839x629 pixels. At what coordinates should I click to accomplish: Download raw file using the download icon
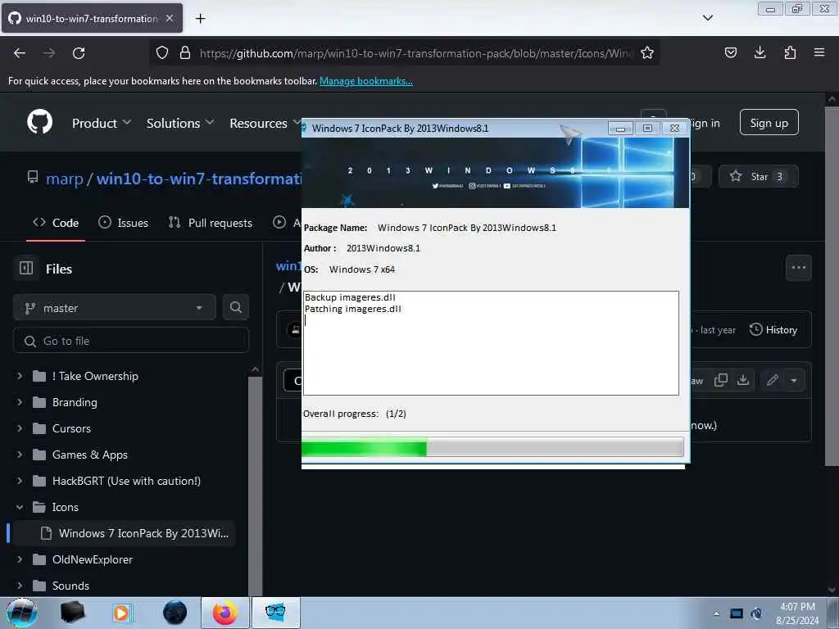742,380
